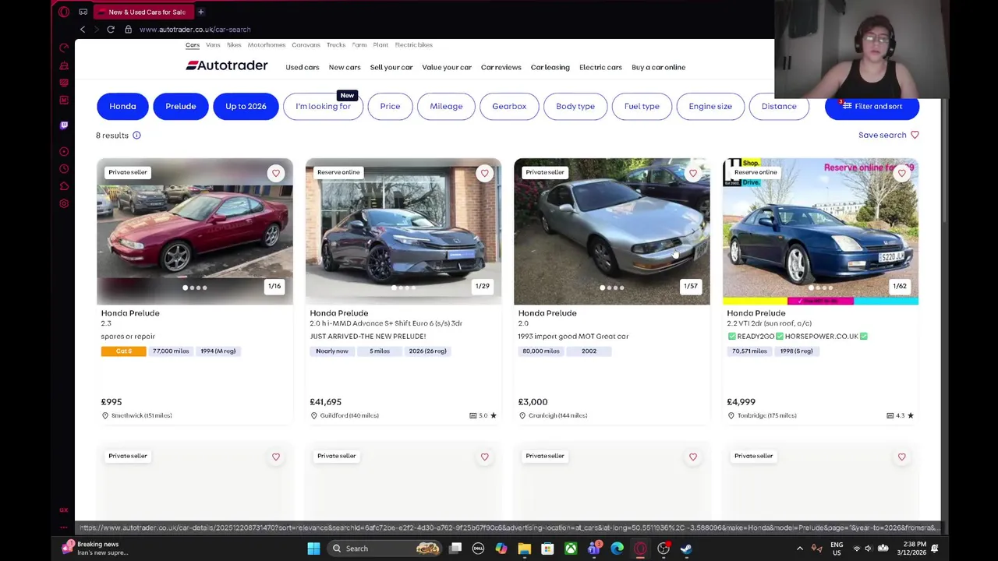The height and width of the screenshot is (561, 998).
Task: Toggle the Up to 2026 filter chip
Action: tap(246, 106)
